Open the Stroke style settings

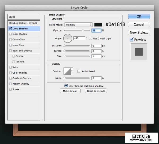coord(16,89)
